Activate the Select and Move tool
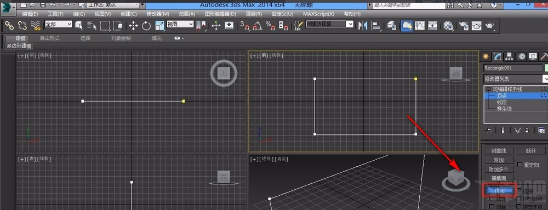 (133, 26)
